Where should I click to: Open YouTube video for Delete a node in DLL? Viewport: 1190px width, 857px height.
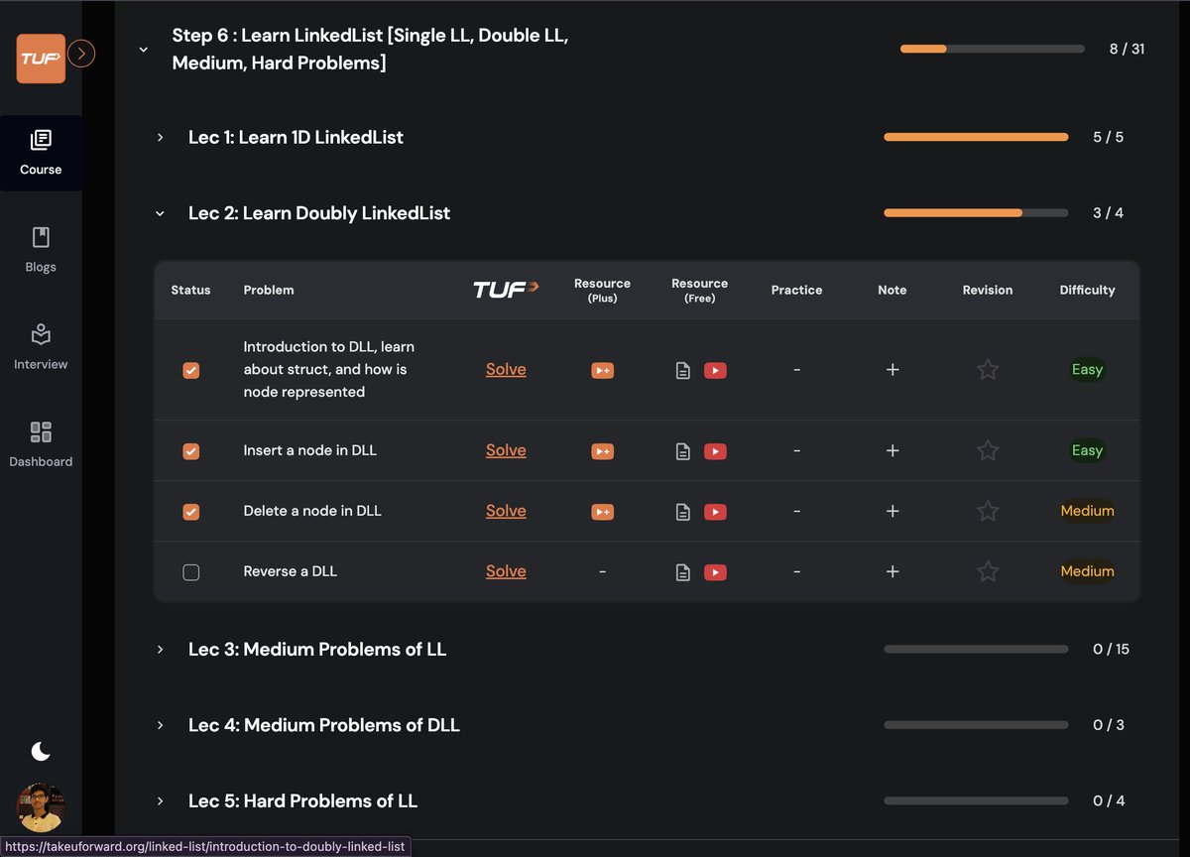(x=715, y=512)
